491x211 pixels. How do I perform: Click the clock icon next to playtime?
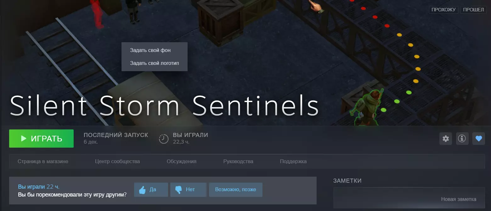pos(164,139)
